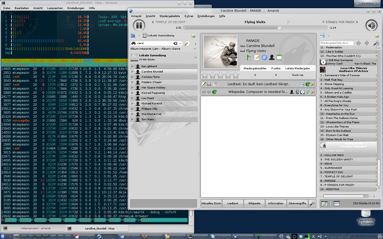Pause playback with the pause button
The image size is (383, 239).
point(139,25)
